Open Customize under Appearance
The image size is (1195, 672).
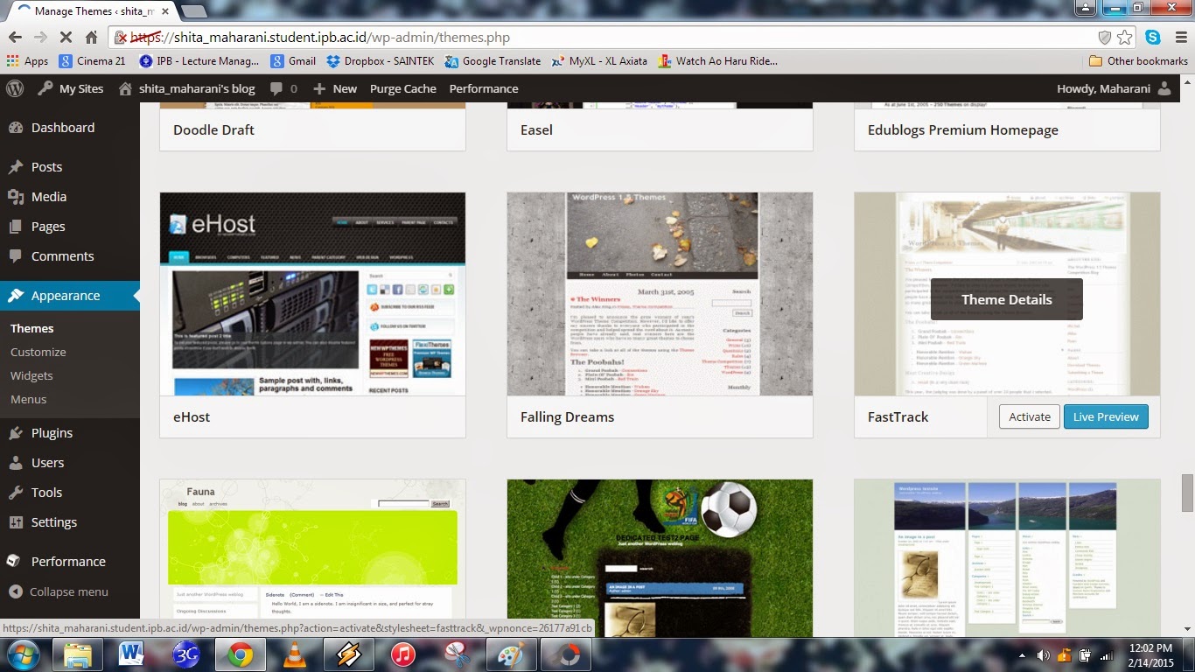38,352
